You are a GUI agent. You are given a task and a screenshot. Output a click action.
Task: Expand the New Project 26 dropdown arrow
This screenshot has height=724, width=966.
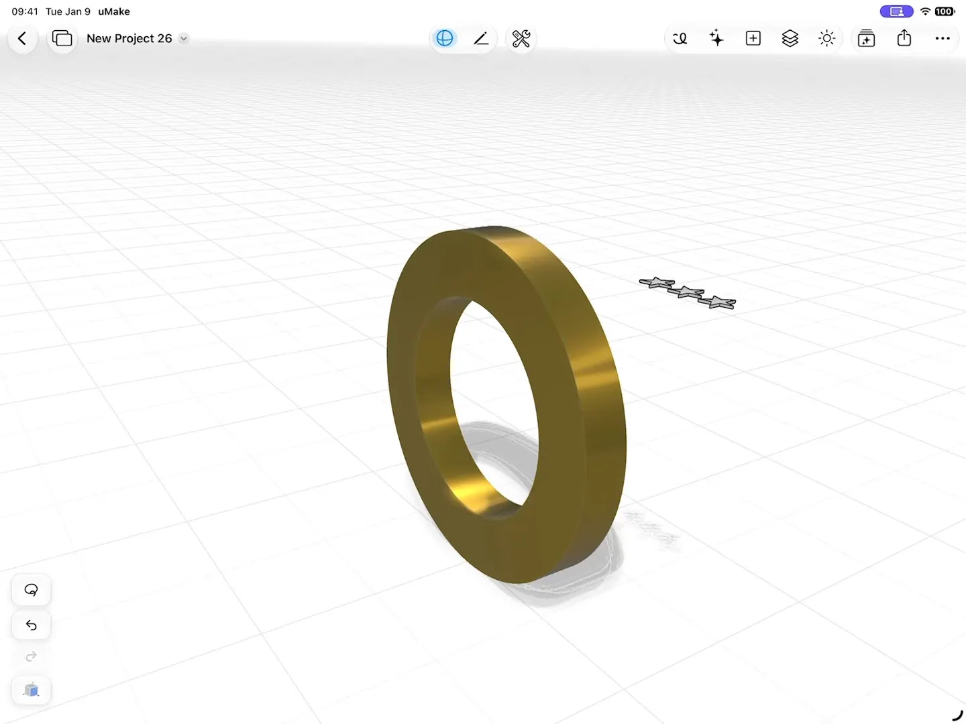184,38
